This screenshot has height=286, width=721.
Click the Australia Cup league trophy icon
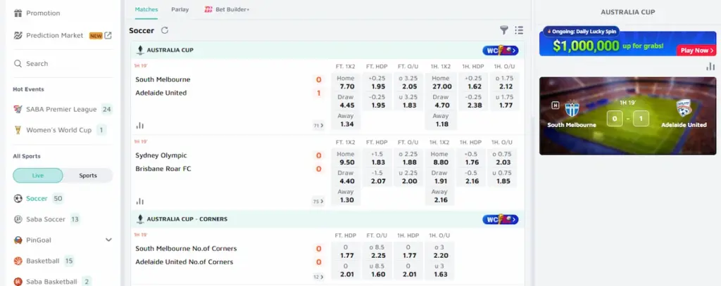tap(140, 50)
